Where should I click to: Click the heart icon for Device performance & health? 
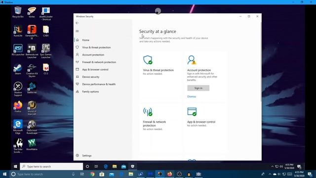78,84
